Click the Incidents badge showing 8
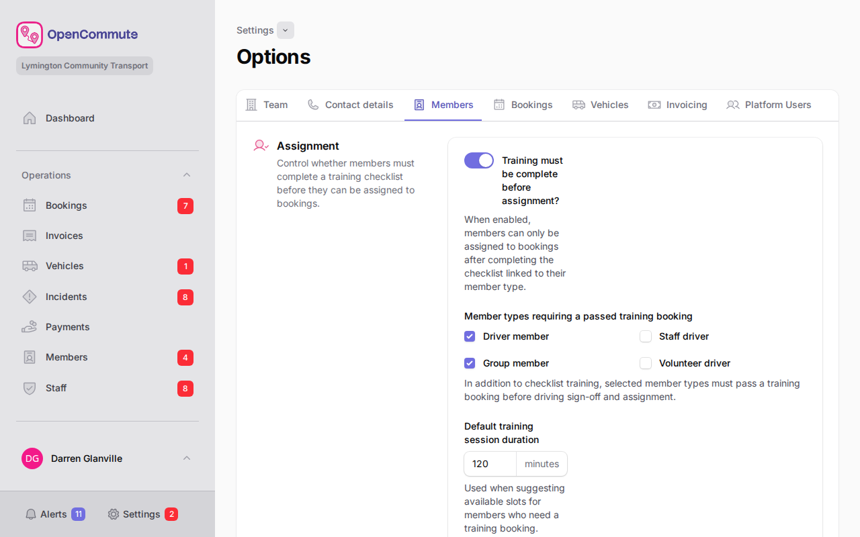The height and width of the screenshot is (537, 860). pos(185,297)
